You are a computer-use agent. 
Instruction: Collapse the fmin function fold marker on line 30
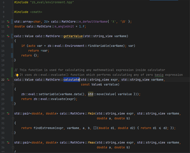[12, 118]
